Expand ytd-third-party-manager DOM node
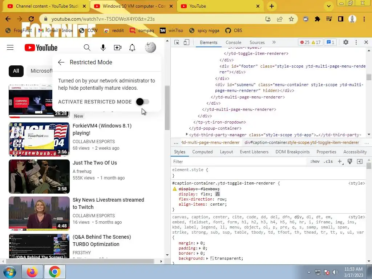The height and width of the screenshot is (279, 372). [187, 134]
